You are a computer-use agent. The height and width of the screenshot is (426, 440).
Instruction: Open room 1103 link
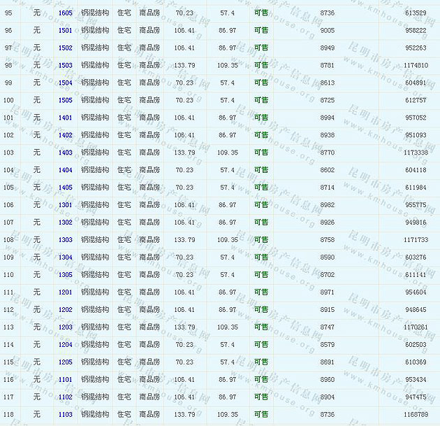pos(65,415)
